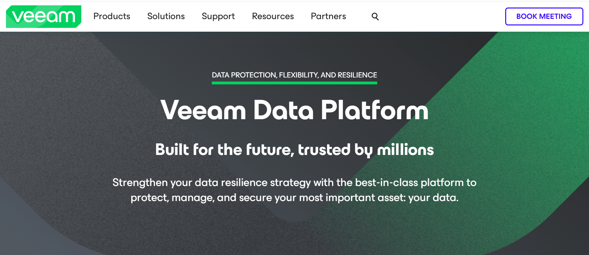This screenshot has width=589, height=255.
Task: Open the Products menu
Action: [112, 16]
